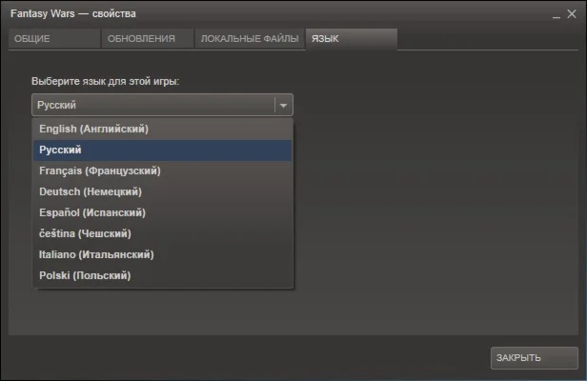Select Français (Французский) language option
Image resolution: width=587 pixels, height=381 pixels.
click(x=162, y=171)
